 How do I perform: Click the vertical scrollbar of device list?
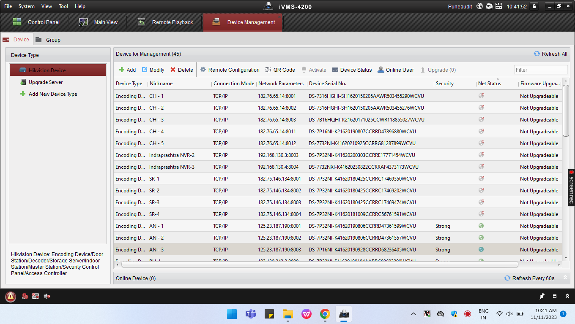coord(566,111)
